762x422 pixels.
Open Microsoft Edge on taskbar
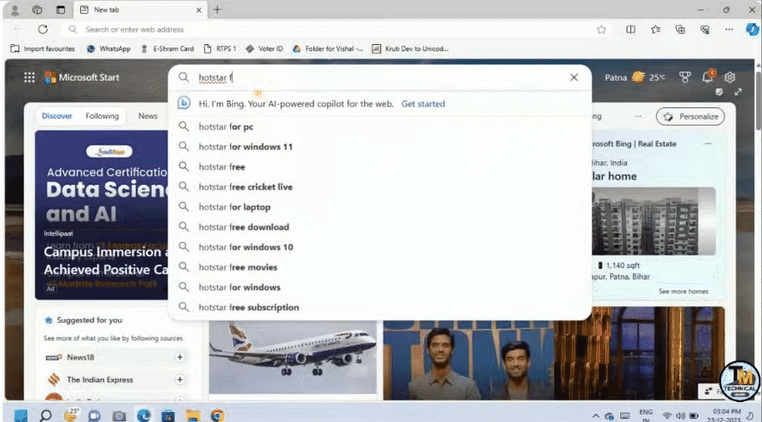pyautogui.click(x=144, y=415)
